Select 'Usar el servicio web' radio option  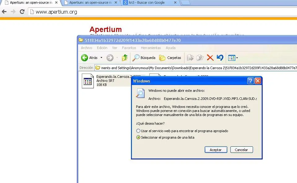[138, 131]
